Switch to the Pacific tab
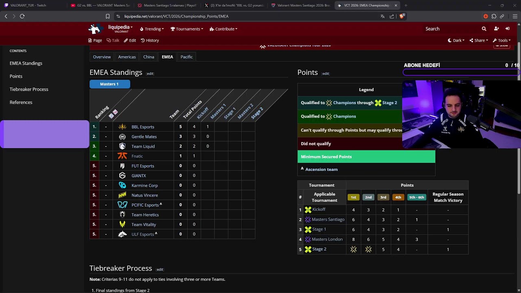The width and height of the screenshot is (521, 293). tap(186, 57)
